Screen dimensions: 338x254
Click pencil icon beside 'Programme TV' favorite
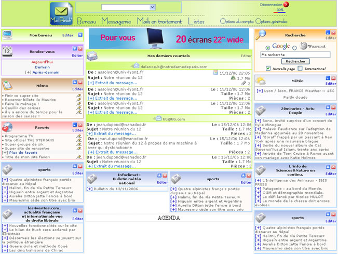[79, 136]
